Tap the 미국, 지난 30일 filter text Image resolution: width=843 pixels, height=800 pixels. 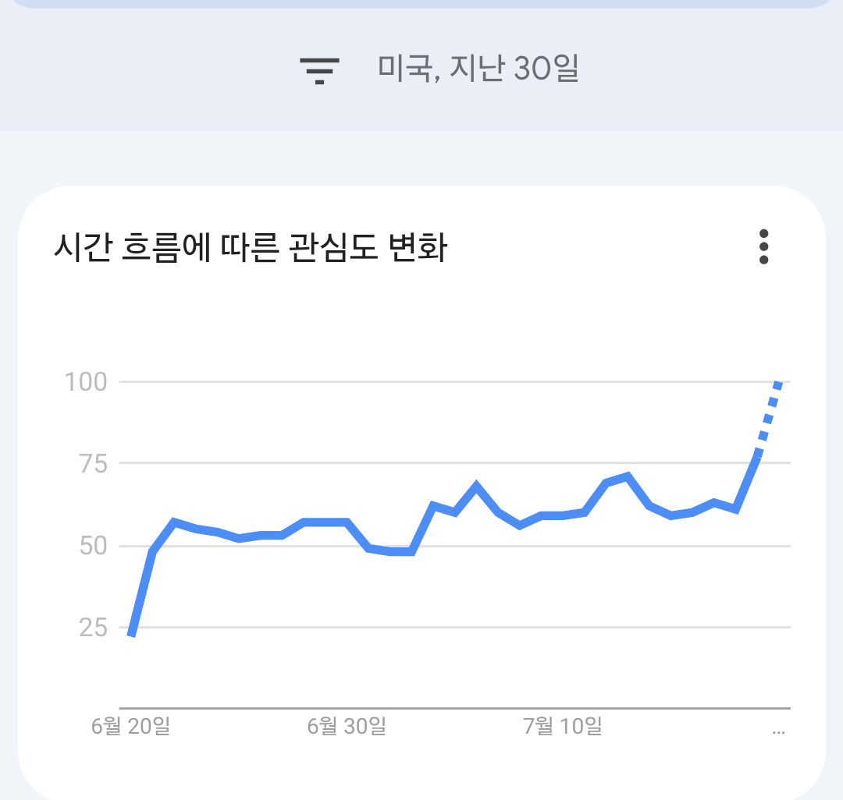coord(478,68)
